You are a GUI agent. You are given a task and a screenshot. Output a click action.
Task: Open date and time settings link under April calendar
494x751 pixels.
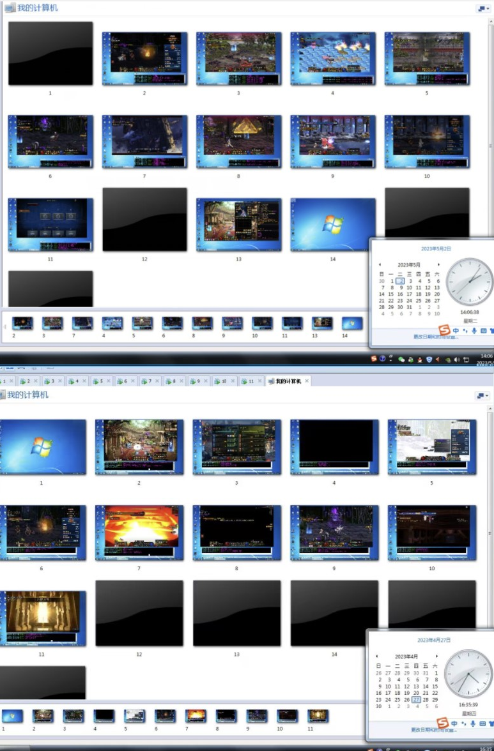433,730
